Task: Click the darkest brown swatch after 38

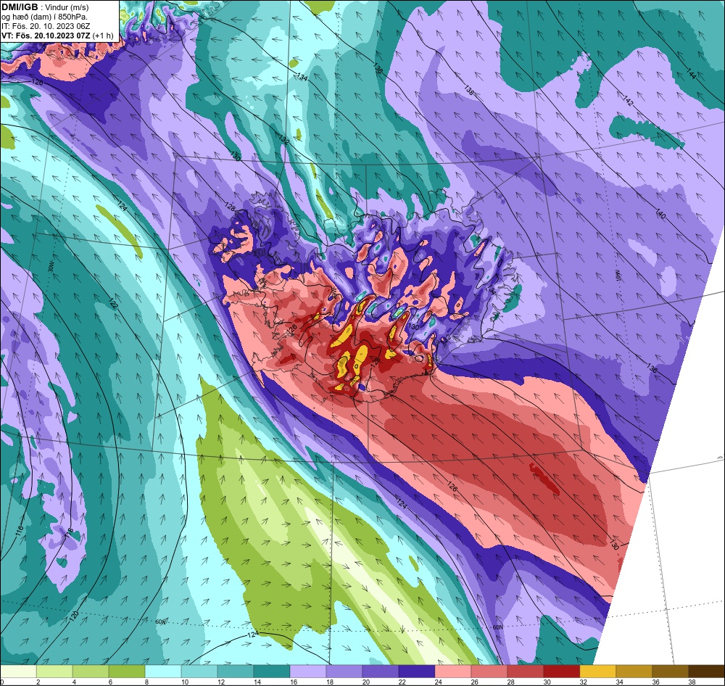Action: (706, 671)
